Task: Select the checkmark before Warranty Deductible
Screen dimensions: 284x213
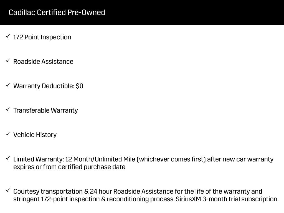Action: (x=8, y=85)
